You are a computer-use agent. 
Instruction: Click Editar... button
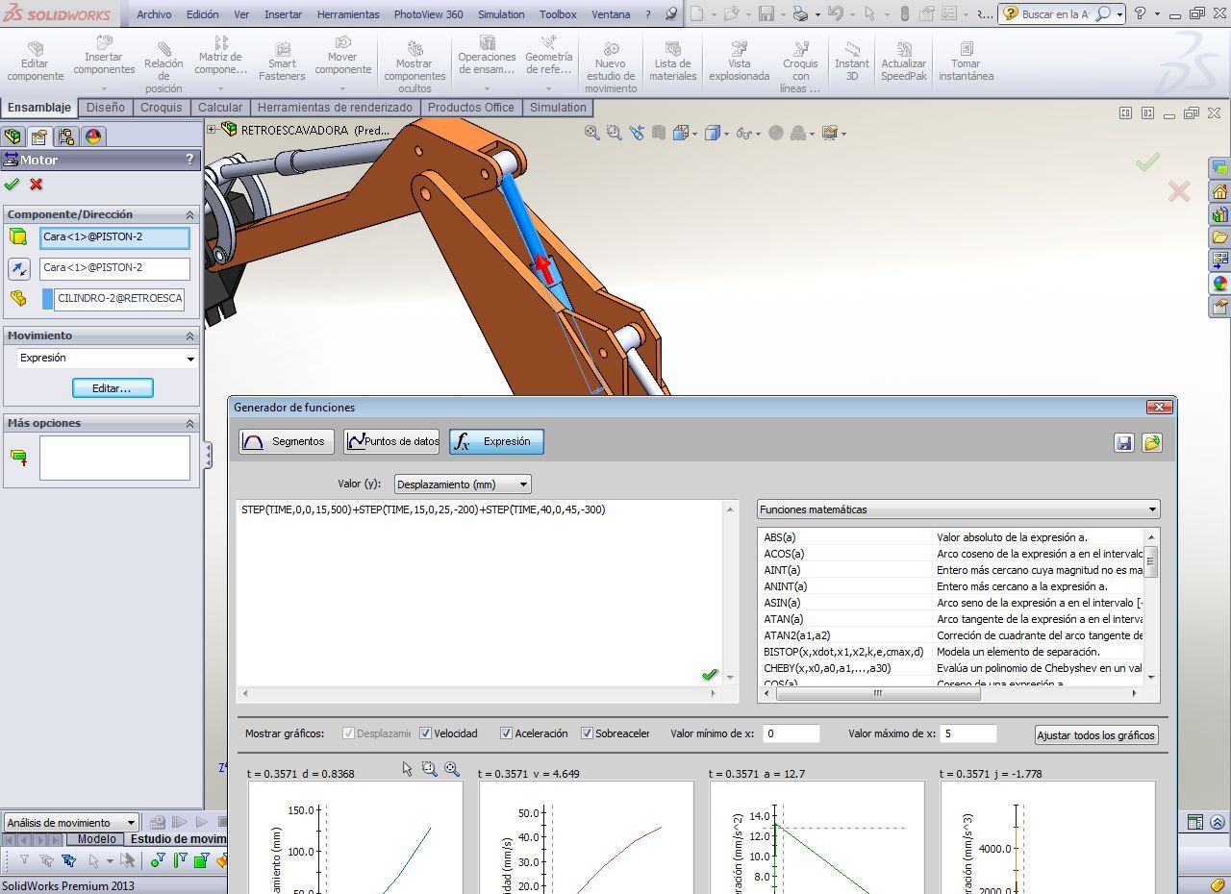[x=113, y=388]
